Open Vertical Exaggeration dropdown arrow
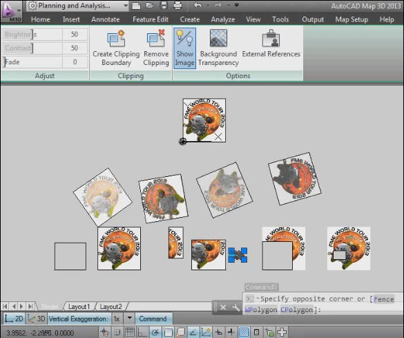 130,319
